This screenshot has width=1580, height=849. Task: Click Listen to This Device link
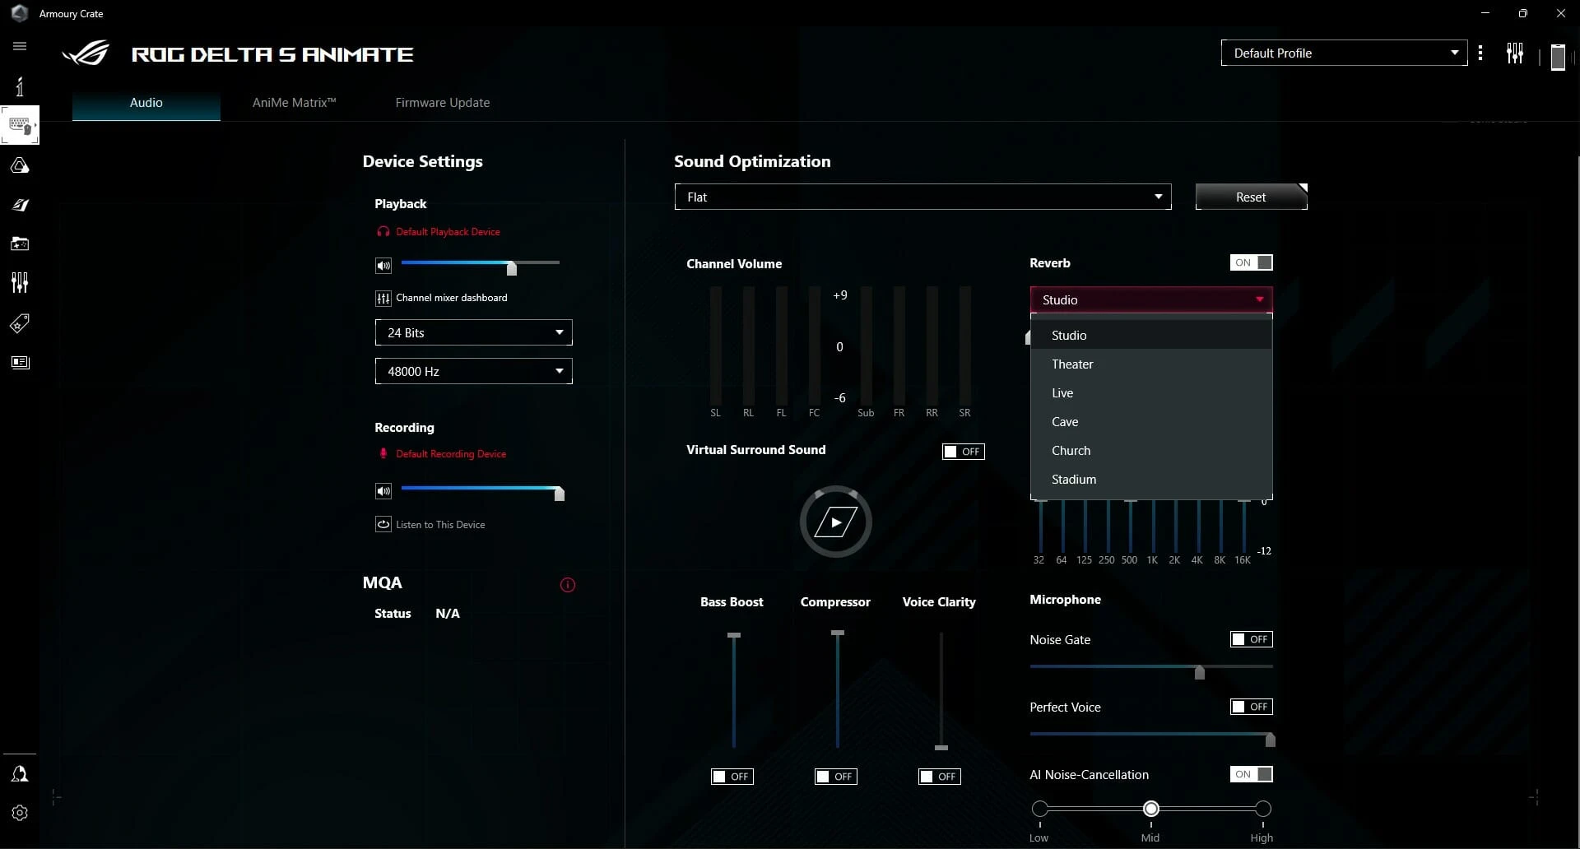click(440, 525)
